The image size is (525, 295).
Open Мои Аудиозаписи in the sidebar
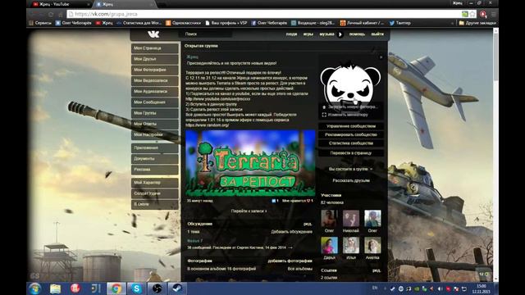[x=155, y=91]
